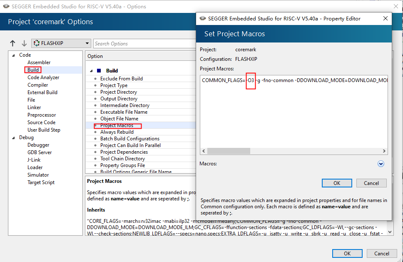The image size is (403, 262).
Task: Select Loader category
Action: [35, 167]
